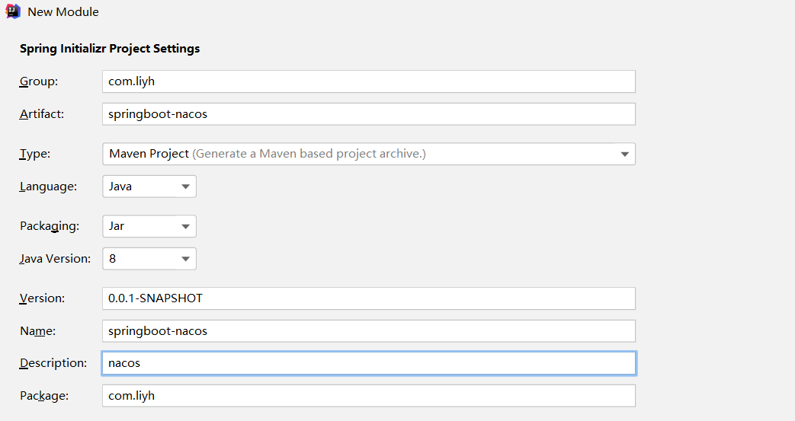Click the "Name:" label
The image size is (795, 421).
[38, 331]
